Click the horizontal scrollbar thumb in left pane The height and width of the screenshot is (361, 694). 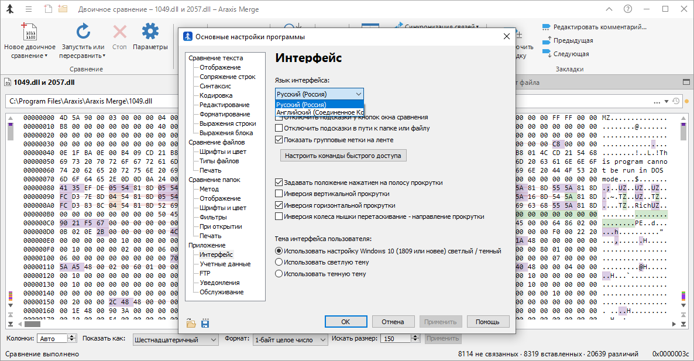[x=32, y=324]
